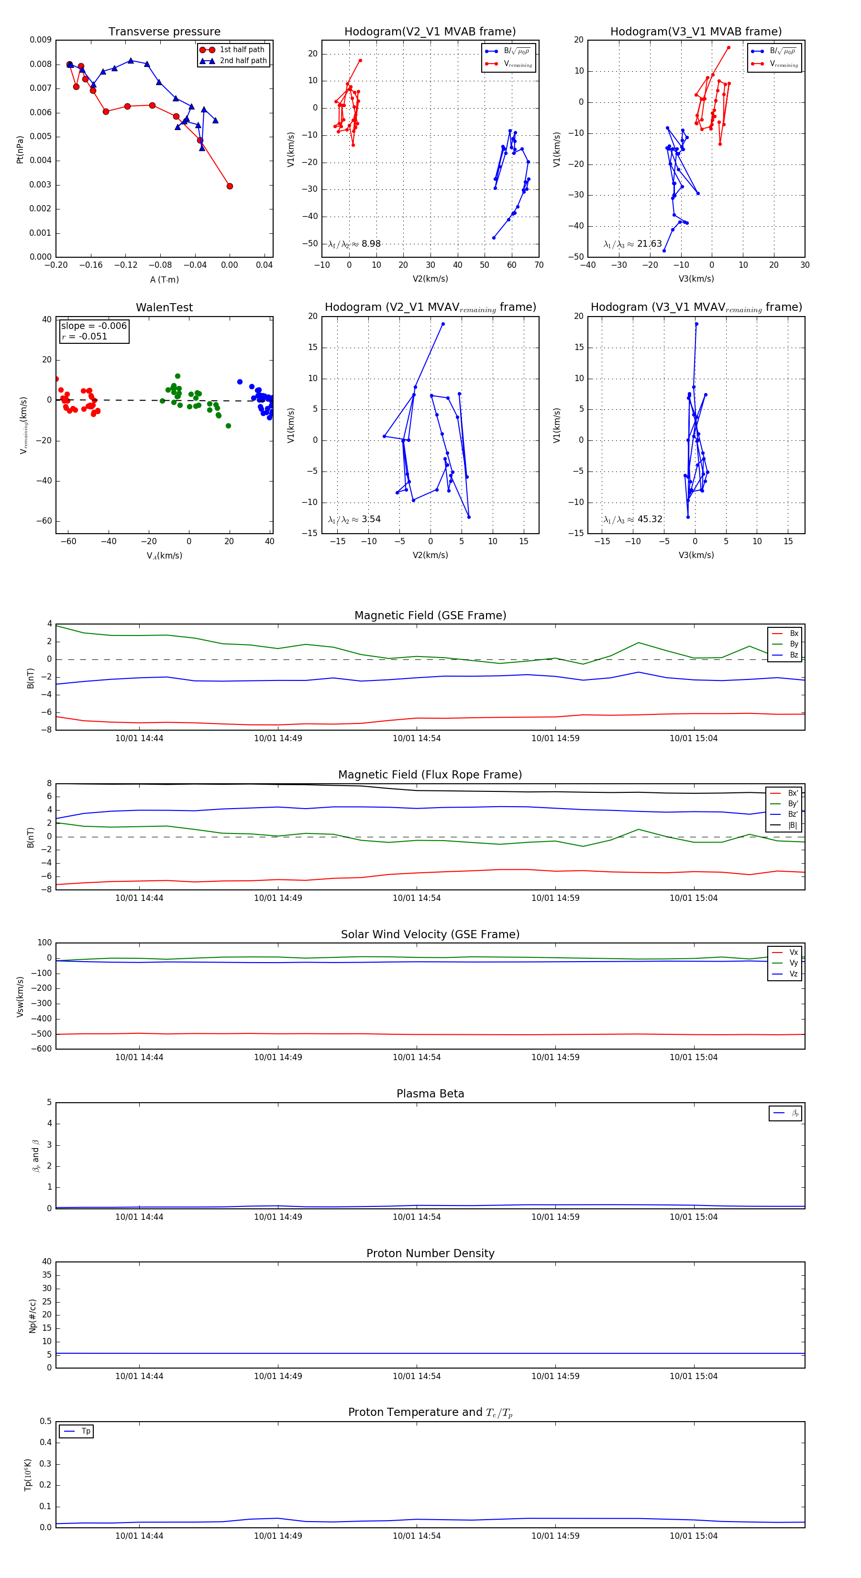
Task: Click the "Hodogram(V3_V1 MVAB frame)" title
Action: 696,32
